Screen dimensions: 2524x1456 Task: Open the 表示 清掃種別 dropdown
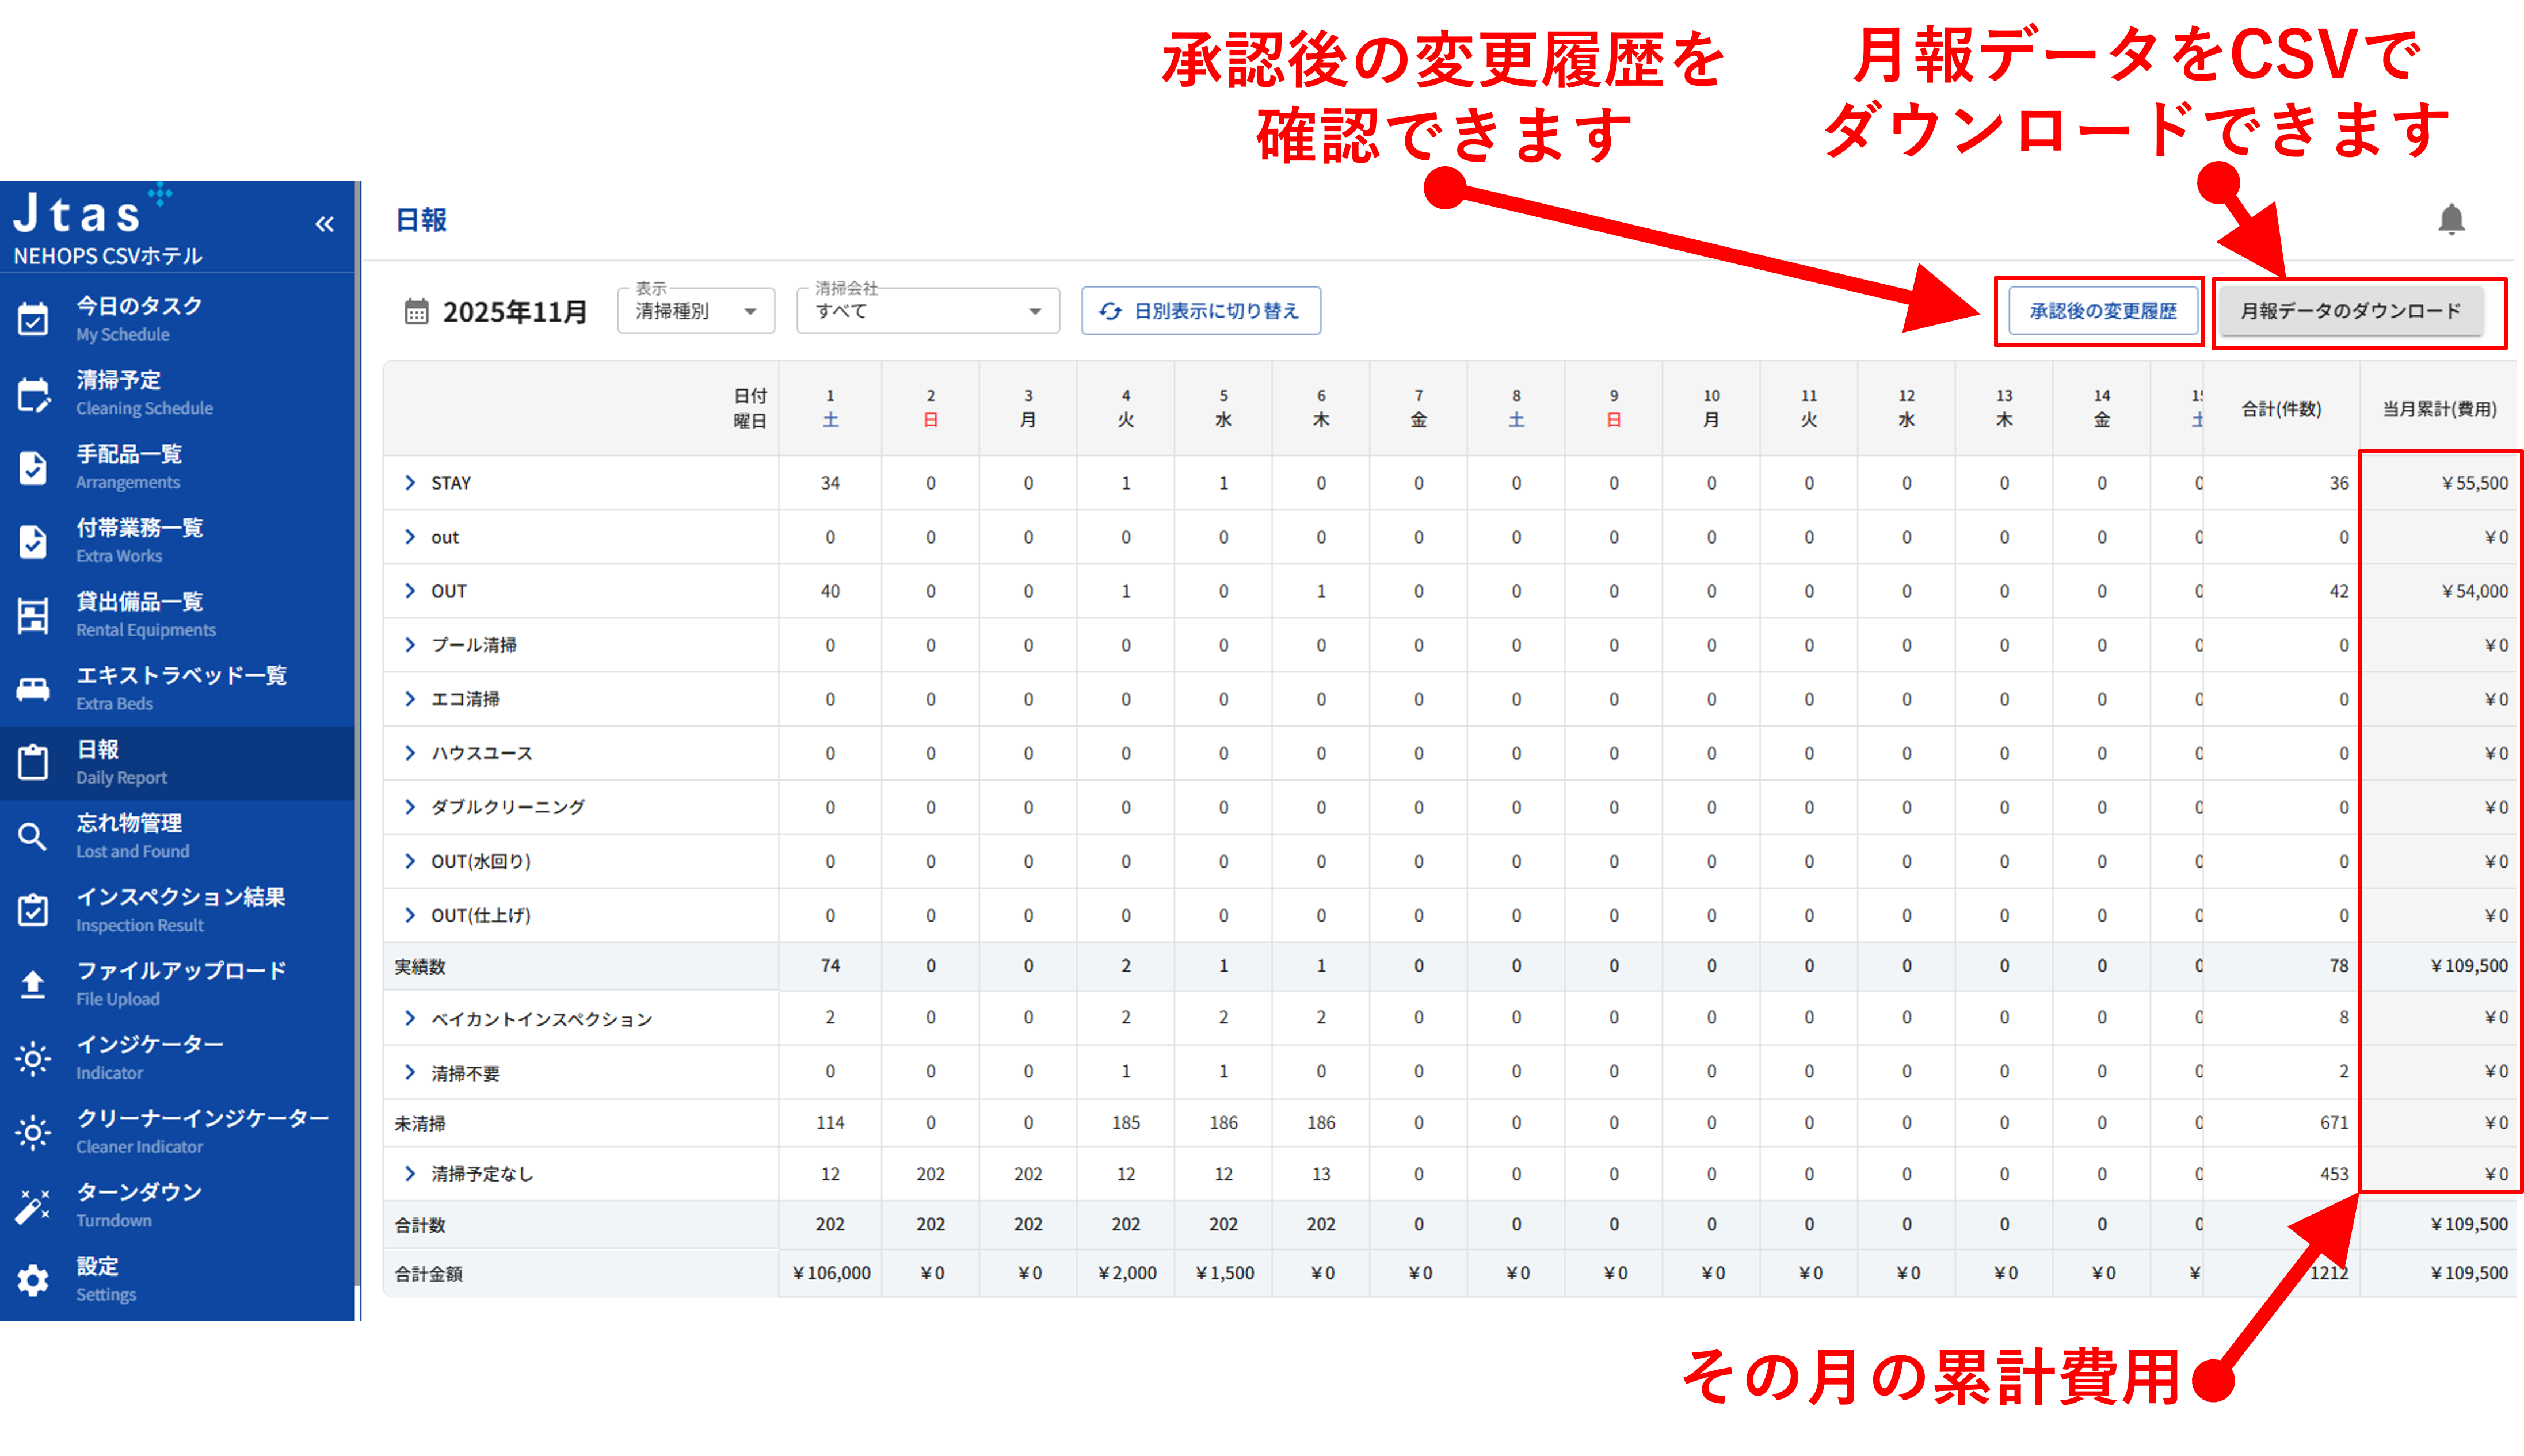[696, 311]
